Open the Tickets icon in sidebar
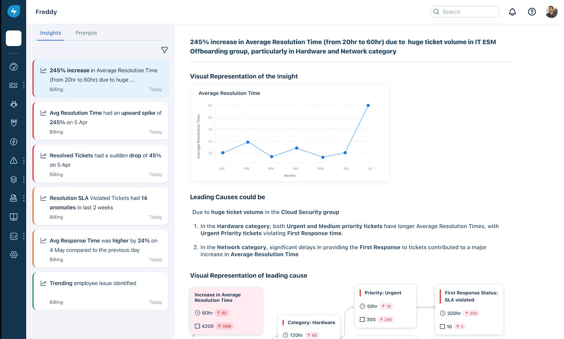 tap(13, 85)
